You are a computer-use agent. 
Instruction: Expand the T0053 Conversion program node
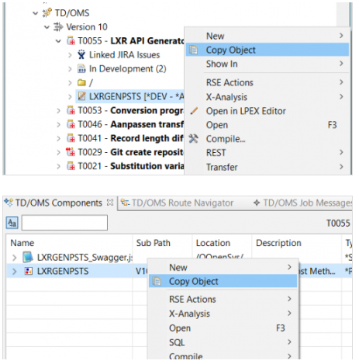coord(59,111)
